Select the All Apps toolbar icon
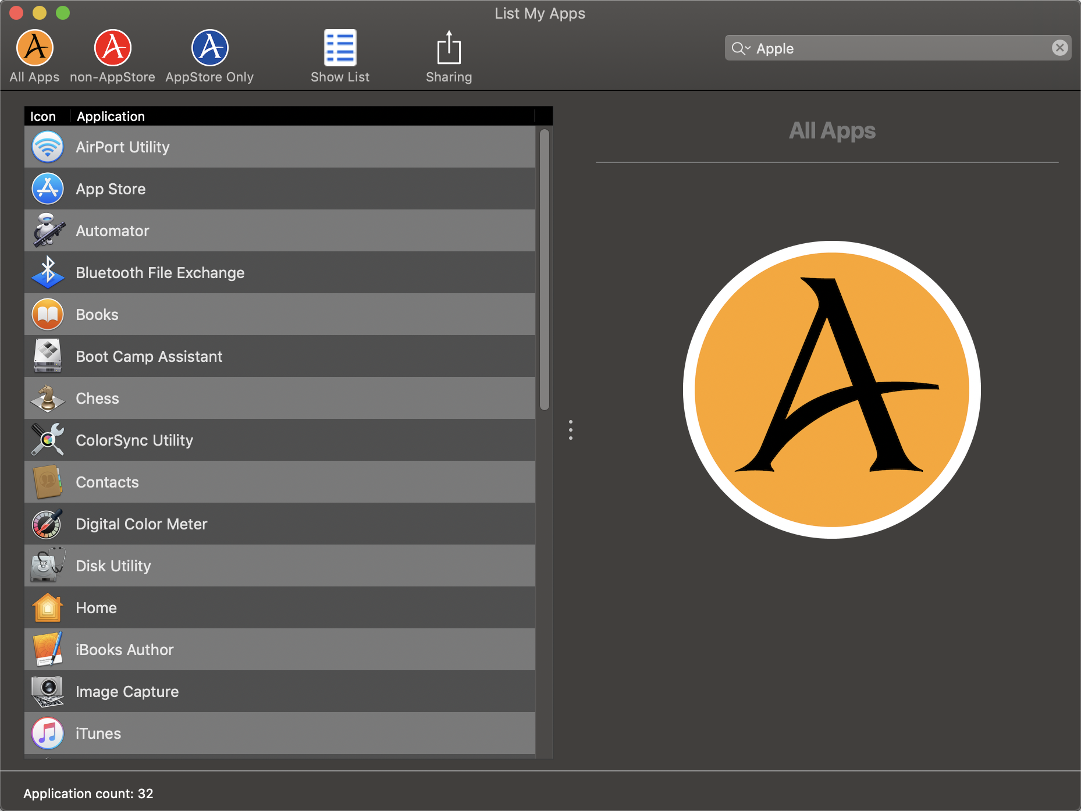Viewport: 1081px width, 811px height. pos(35,48)
